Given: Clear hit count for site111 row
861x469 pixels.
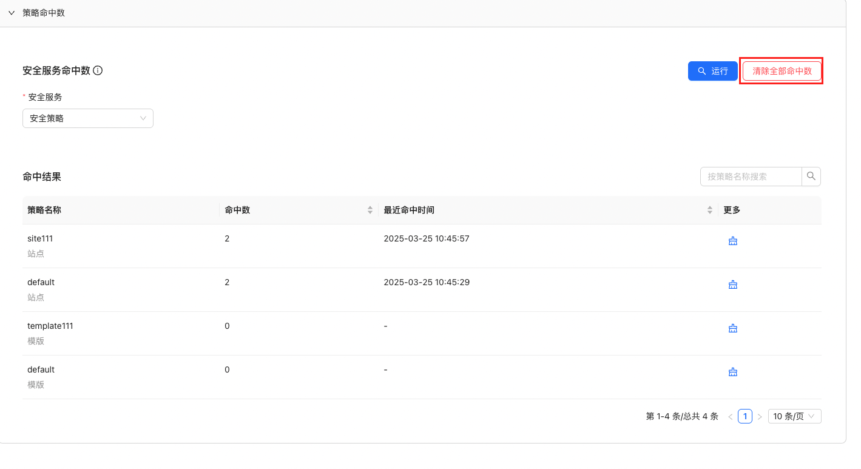Looking at the screenshot, I should coord(733,241).
